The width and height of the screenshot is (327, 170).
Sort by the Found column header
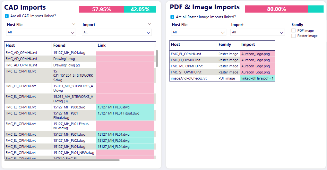[x=74, y=46]
